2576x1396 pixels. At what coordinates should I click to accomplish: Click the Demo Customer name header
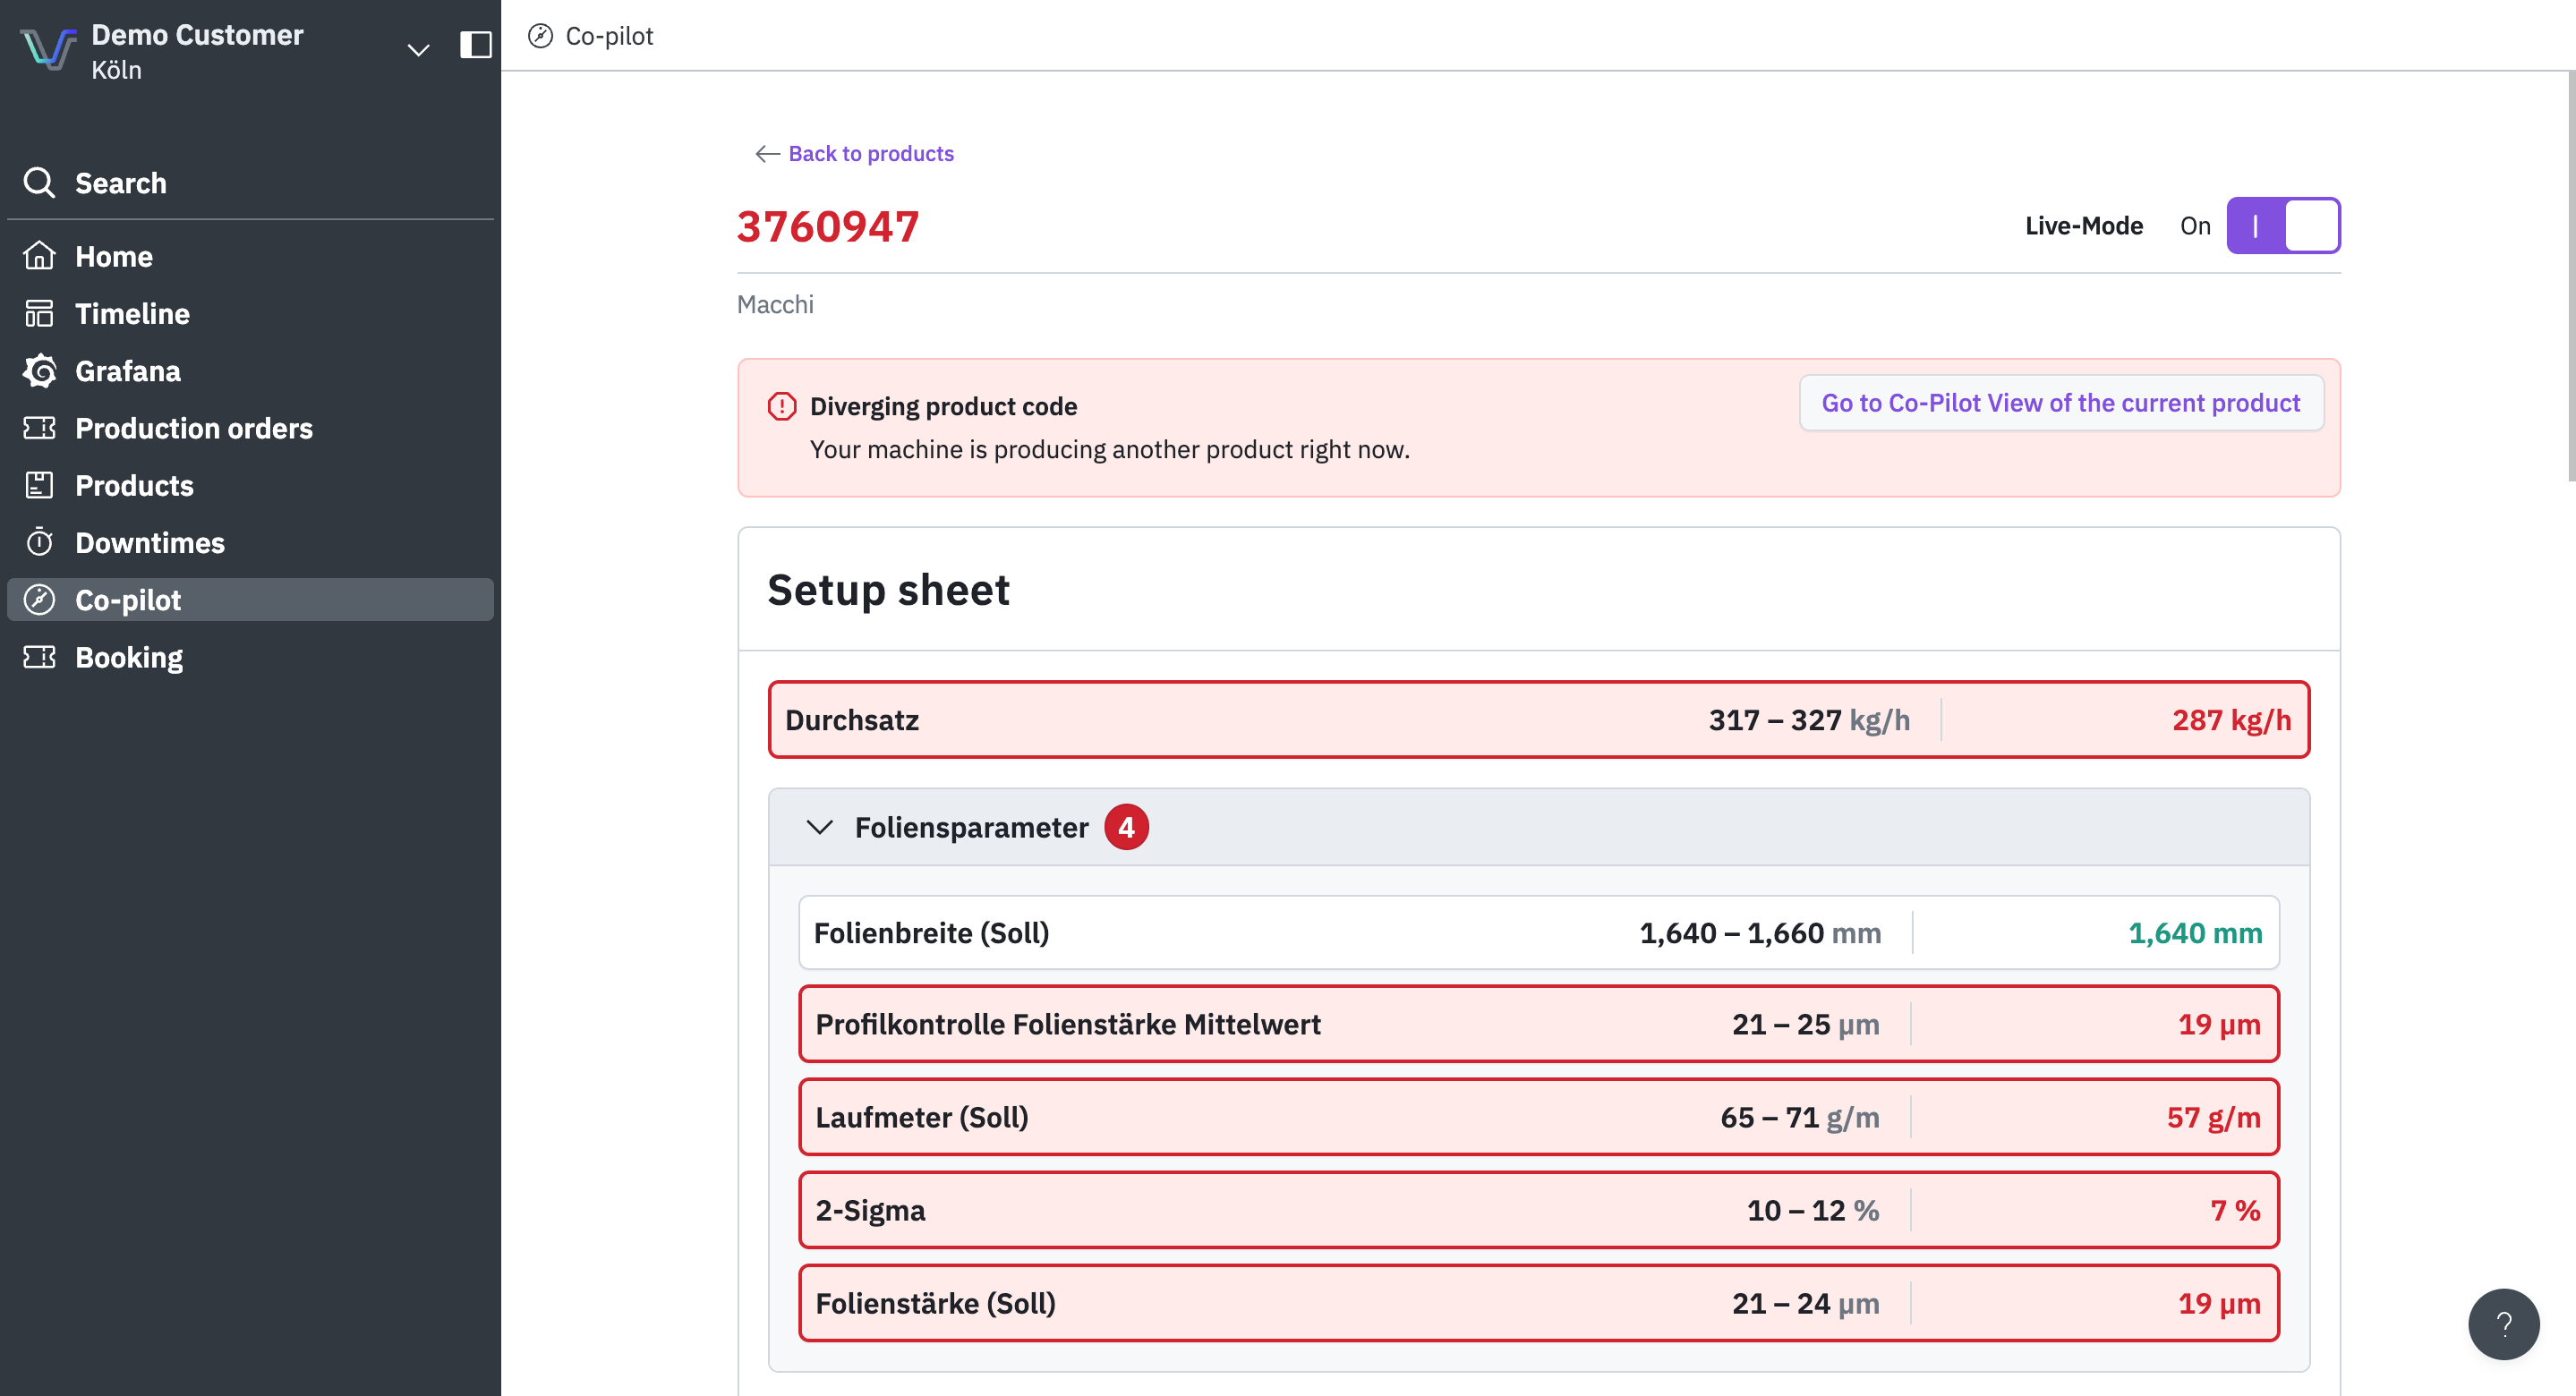[x=197, y=35]
